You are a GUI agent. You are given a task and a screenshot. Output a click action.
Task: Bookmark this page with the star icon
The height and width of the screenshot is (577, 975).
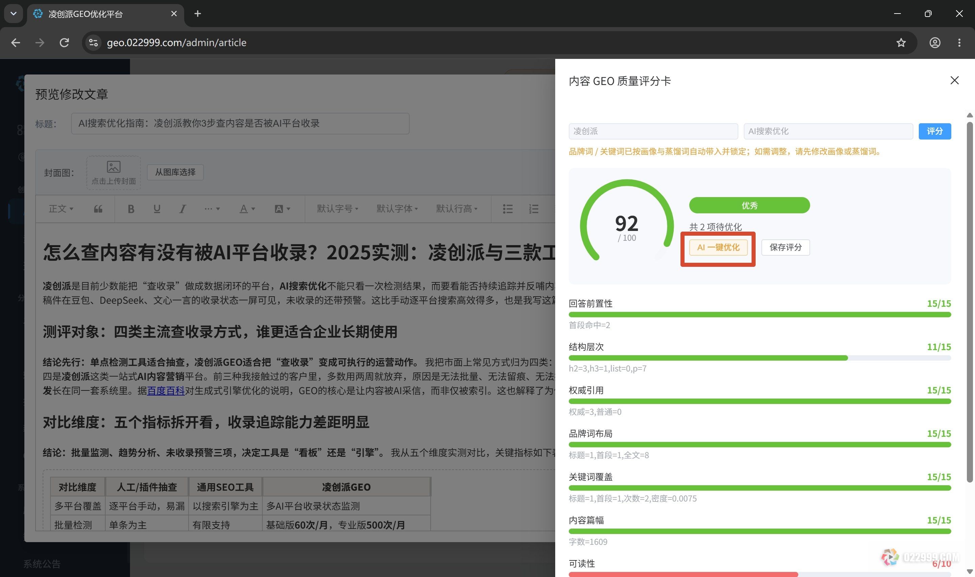(901, 42)
